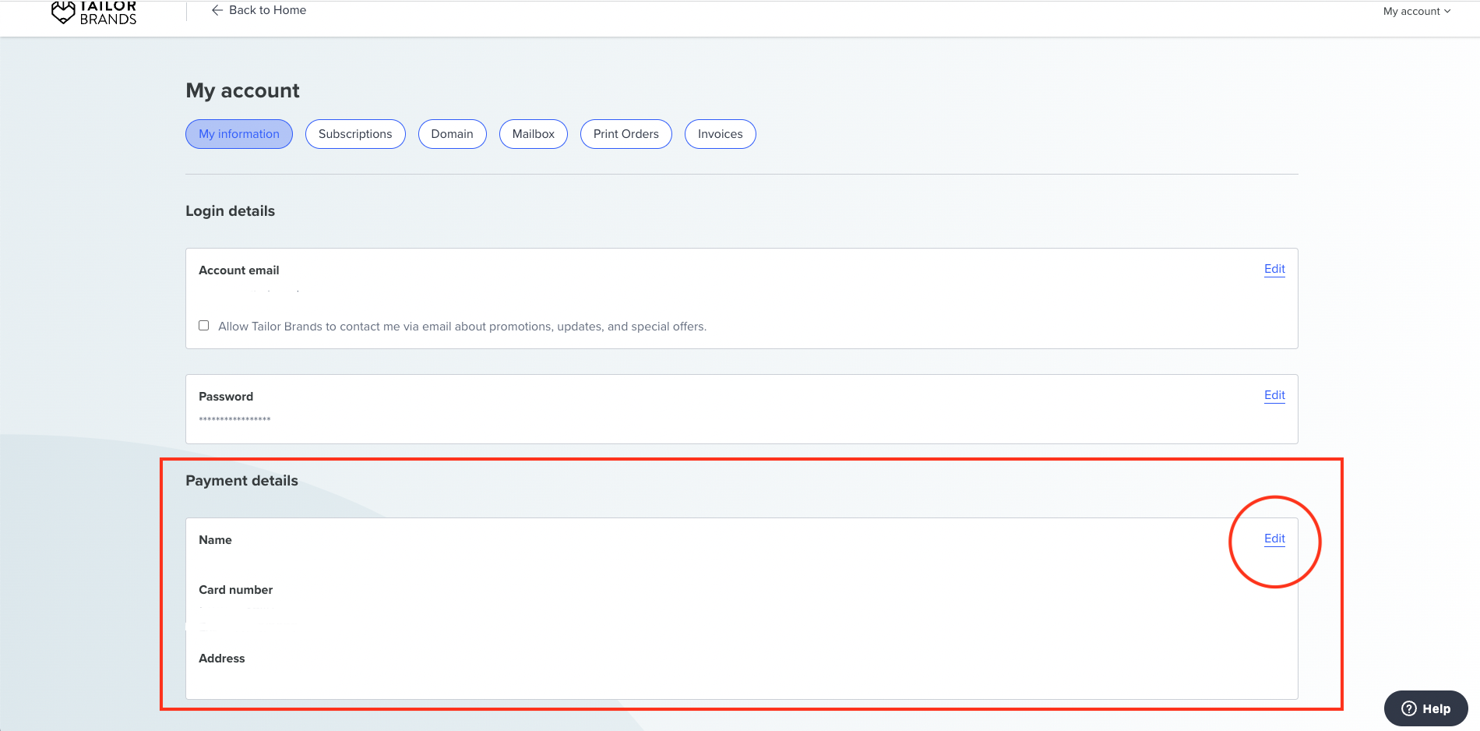The height and width of the screenshot is (731, 1480).
Task: Open the Help chat button
Action: [1426, 708]
